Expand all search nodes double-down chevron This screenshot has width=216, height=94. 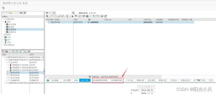[x=21, y=13]
